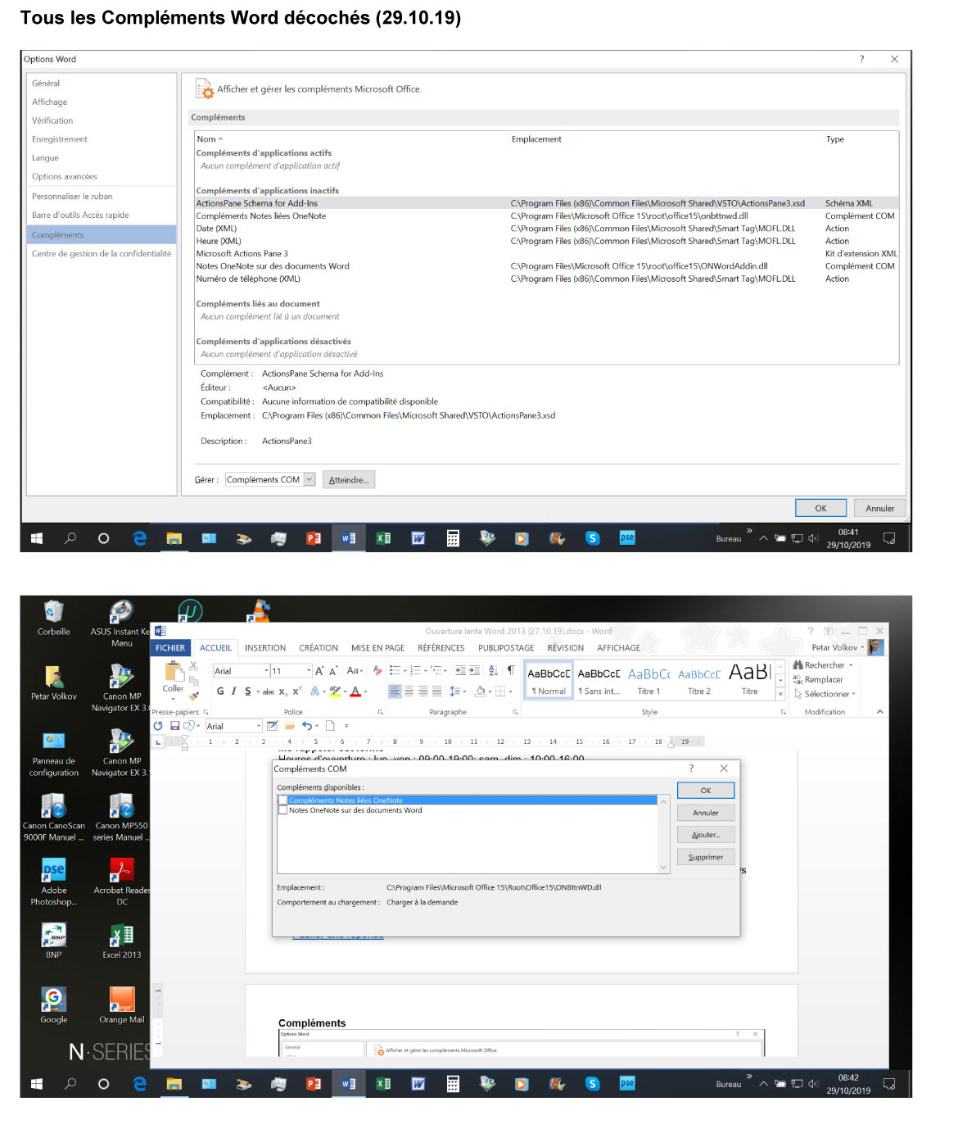This screenshot has height=1147, width=958.
Task: Open Corbeille desktop icon
Action: (53, 618)
